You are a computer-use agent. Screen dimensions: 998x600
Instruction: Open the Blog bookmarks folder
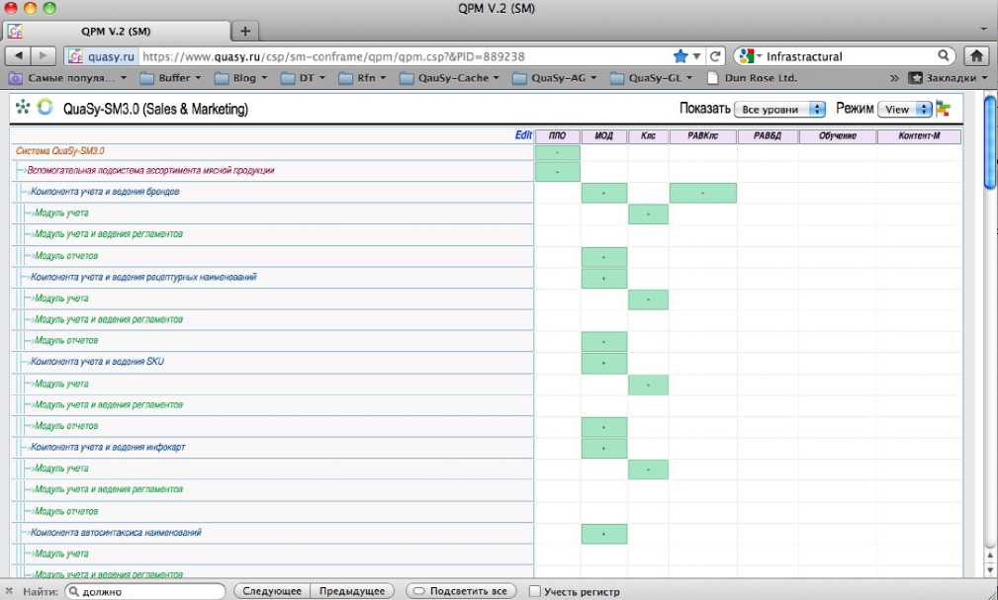coord(241,78)
